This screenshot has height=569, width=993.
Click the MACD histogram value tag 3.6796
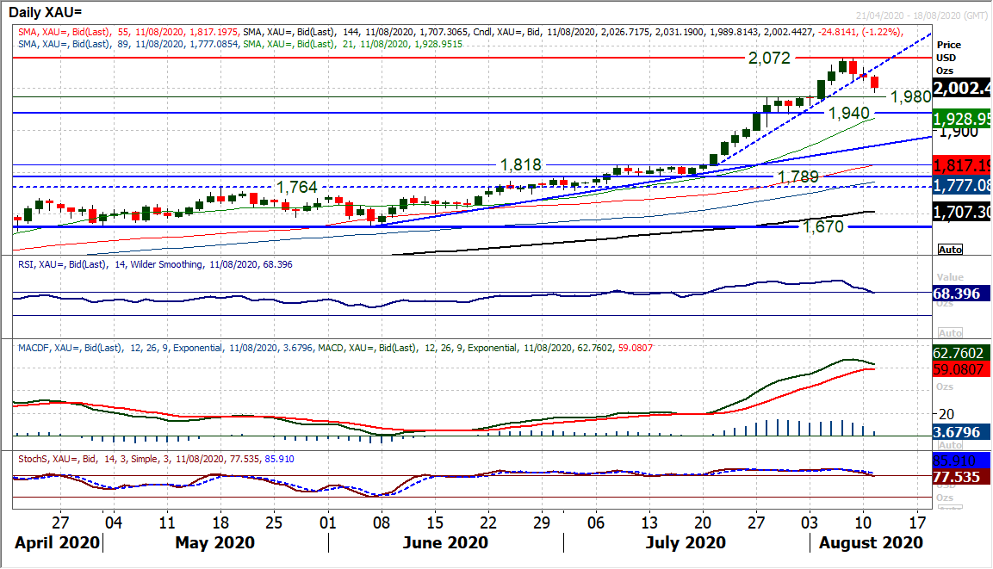tap(962, 433)
